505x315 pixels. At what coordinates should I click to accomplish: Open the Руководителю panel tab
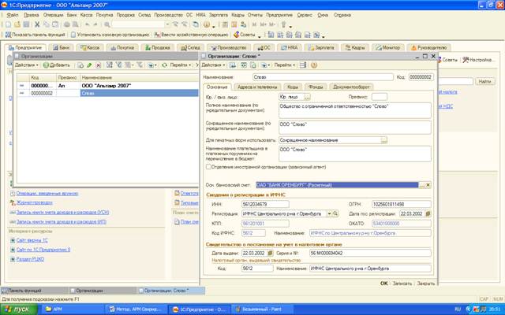coord(428,47)
